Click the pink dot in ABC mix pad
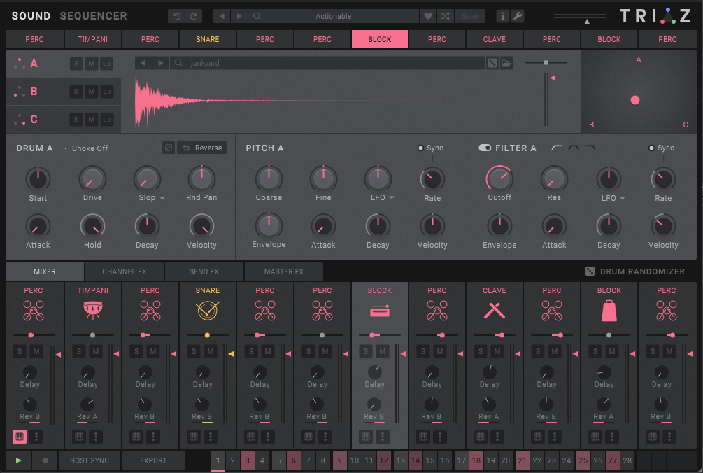The width and height of the screenshot is (703, 473). click(x=635, y=100)
